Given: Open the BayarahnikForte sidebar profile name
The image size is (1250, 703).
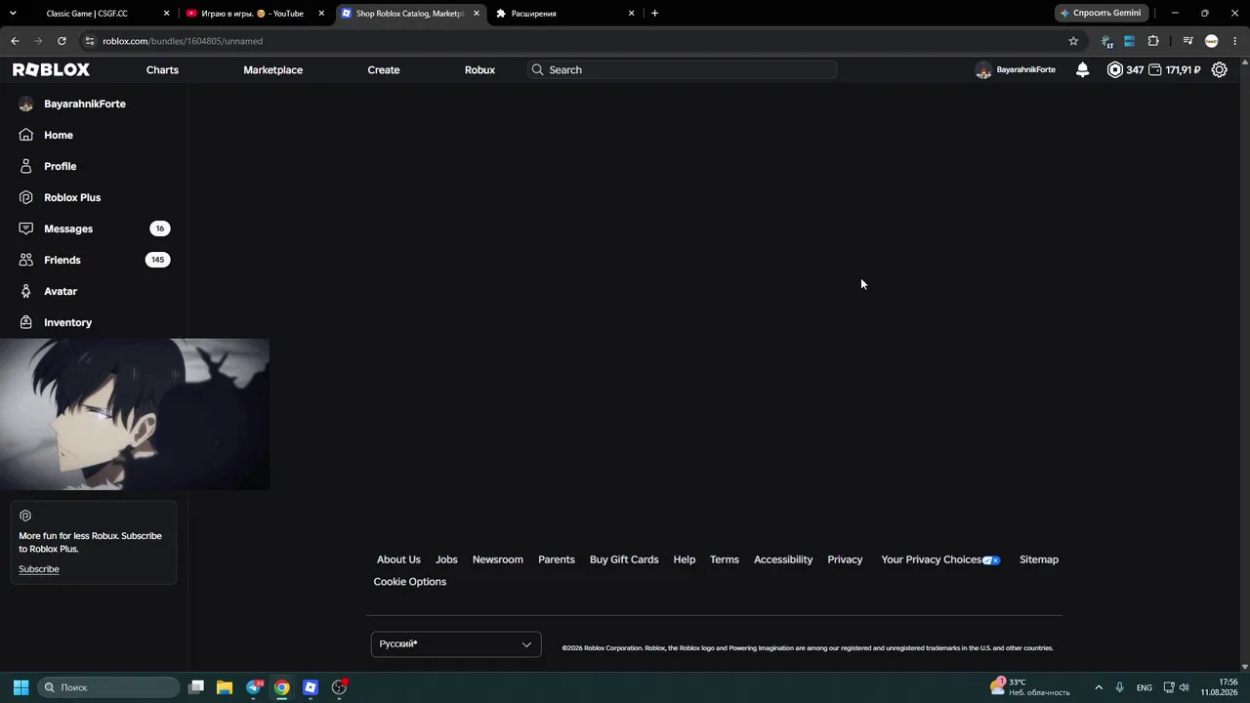Looking at the screenshot, I should pos(85,103).
